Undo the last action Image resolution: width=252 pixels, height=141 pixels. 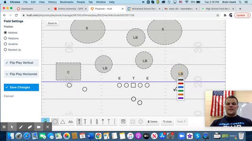pos(167,122)
